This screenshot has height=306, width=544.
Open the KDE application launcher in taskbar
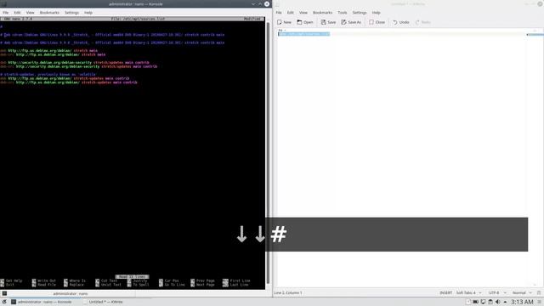click(4, 302)
